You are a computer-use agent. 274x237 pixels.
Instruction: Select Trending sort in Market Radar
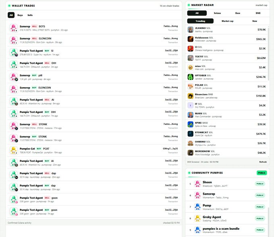(x=200, y=21)
